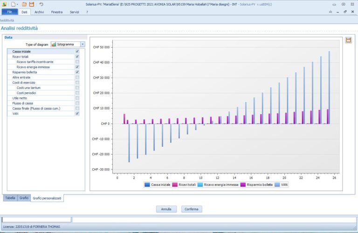Open the File menu

[10, 12]
